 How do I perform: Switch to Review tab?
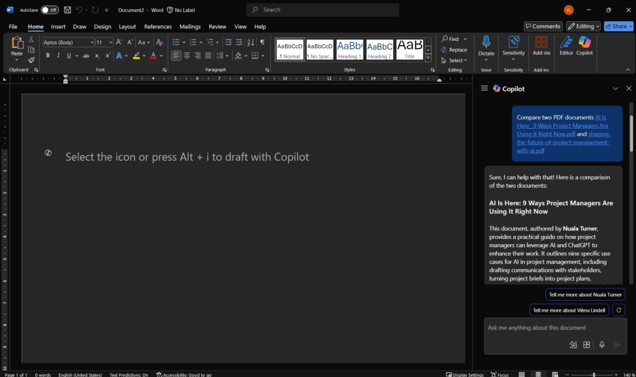pyautogui.click(x=217, y=26)
